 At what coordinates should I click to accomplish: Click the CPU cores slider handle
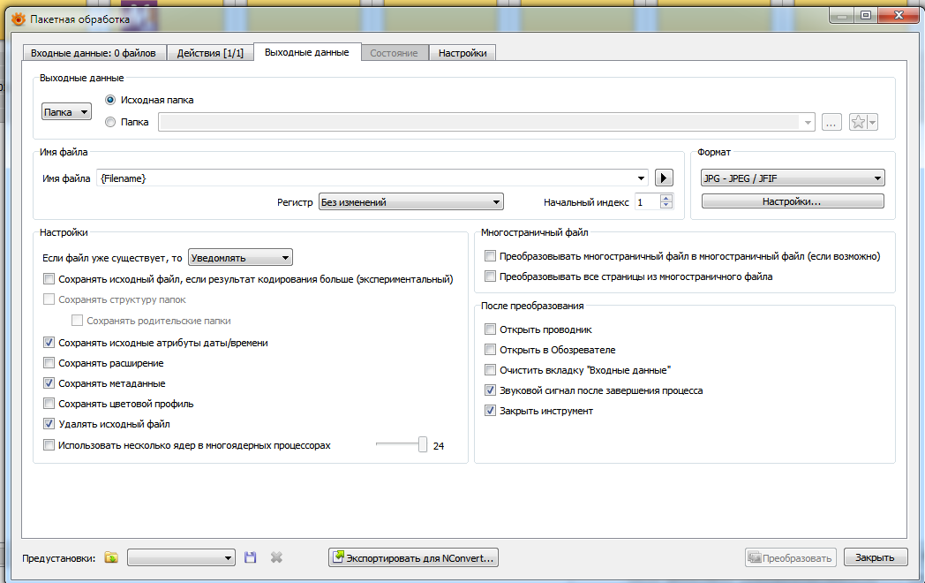(423, 445)
